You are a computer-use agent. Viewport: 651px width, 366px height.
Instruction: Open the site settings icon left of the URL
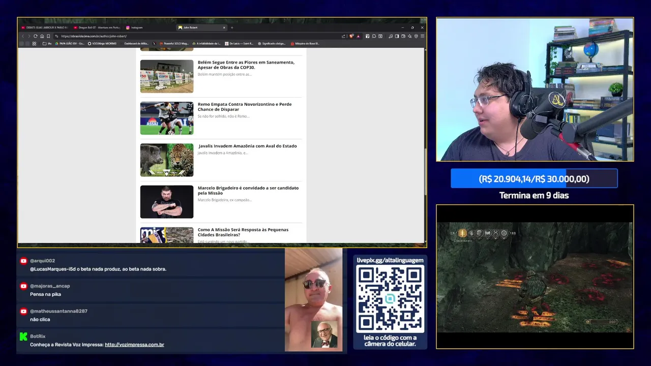coord(56,36)
